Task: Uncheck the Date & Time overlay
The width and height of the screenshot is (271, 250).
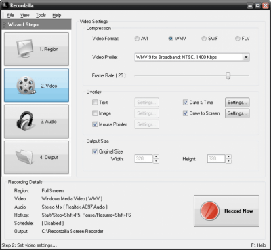Action: [186, 102]
